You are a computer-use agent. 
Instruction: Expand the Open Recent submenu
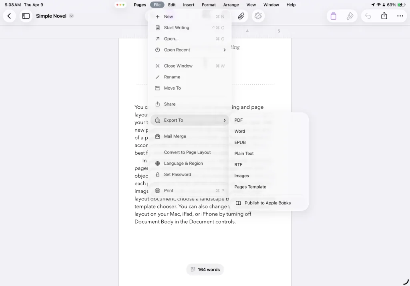(190, 50)
